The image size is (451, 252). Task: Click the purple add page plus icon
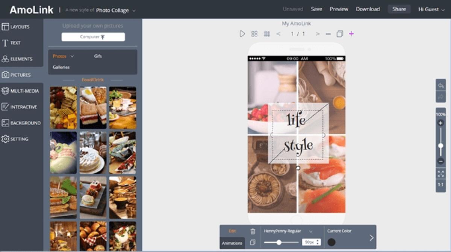351,34
